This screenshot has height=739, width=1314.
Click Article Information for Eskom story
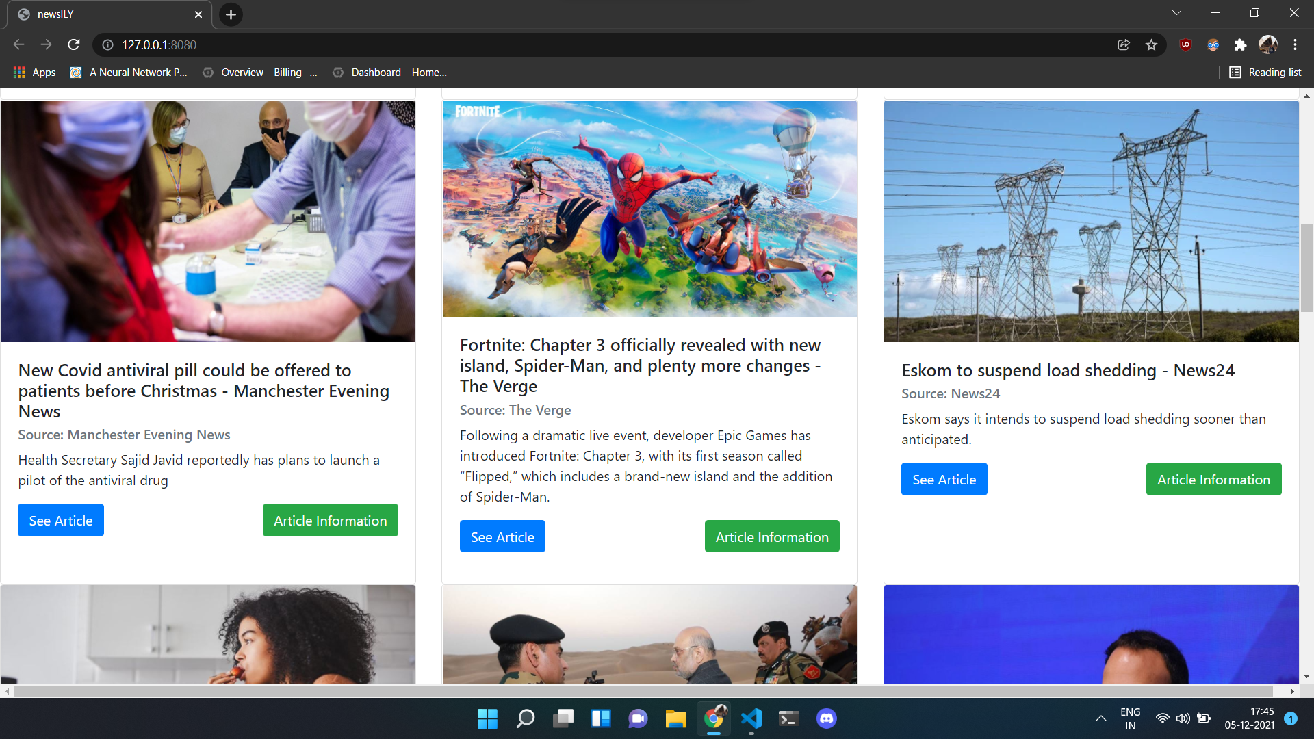point(1213,479)
